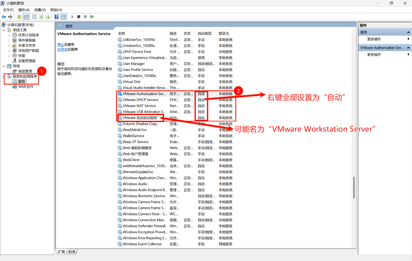Select the User Profile Service row
This screenshot has width=412, height=261.
(x=175, y=70)
